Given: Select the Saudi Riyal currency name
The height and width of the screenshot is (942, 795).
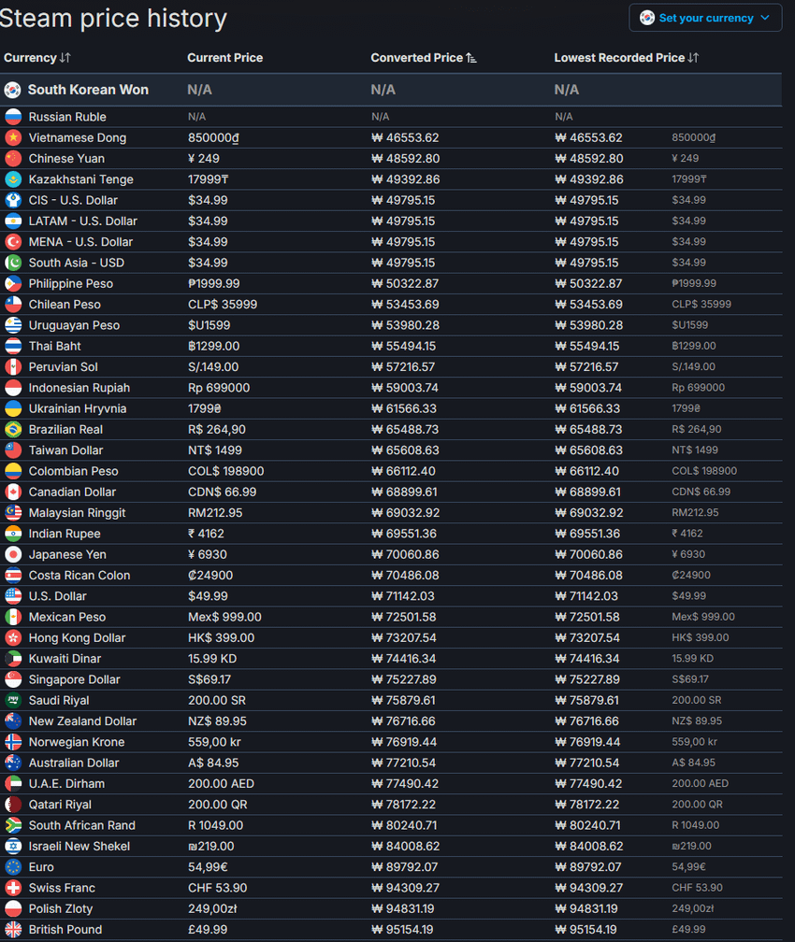Looking at the screenshot, I should 59,700.
